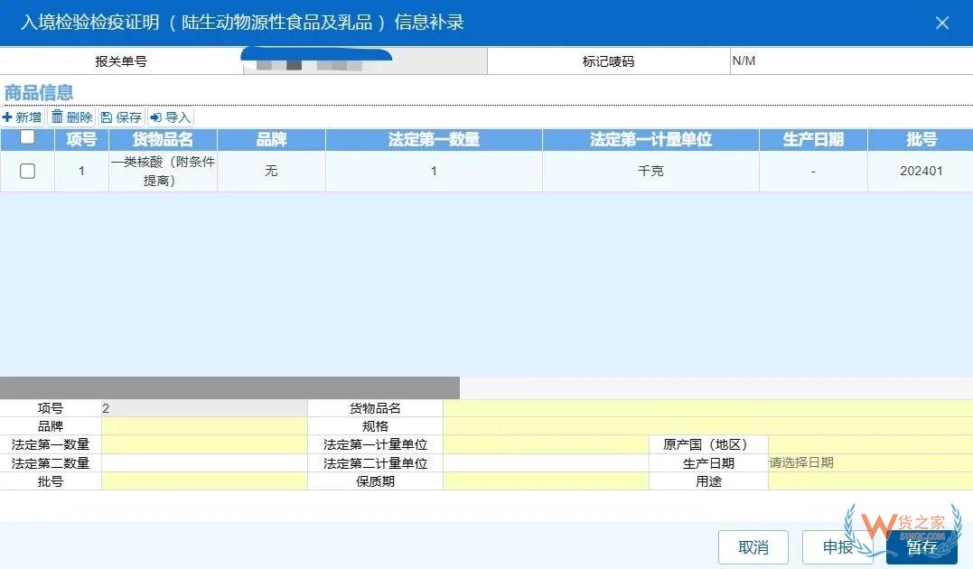This screenshot has width=973, height=569.
Task: Close the 信息补录 dialog with the X icon
Action: [x=942, y=23]
